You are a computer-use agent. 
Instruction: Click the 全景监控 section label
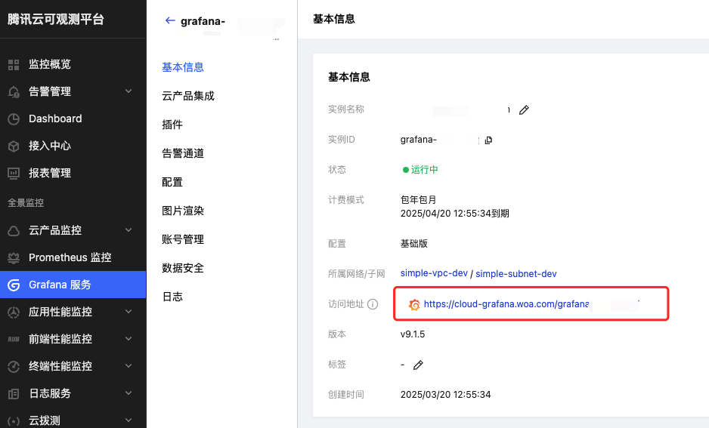(26, 203)
